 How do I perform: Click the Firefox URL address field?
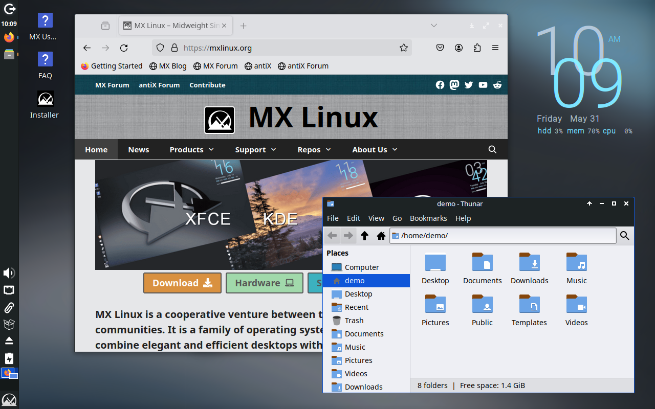tap(282, 48)
